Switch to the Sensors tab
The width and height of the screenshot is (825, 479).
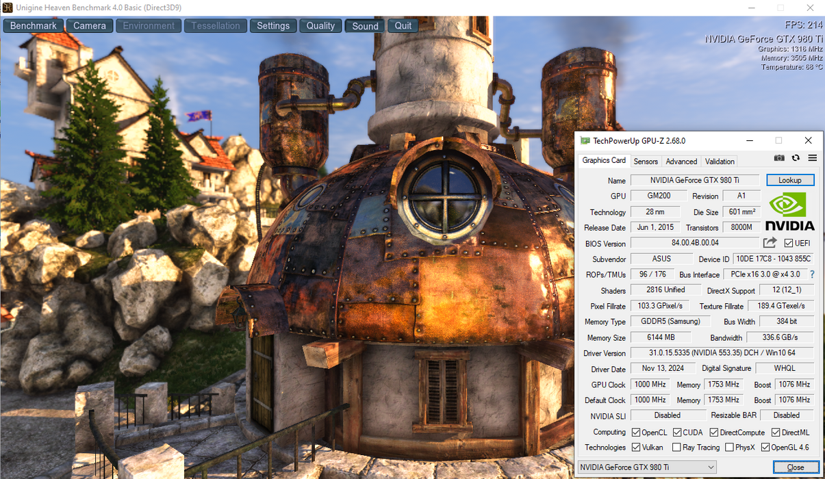[x=645, y=161]
